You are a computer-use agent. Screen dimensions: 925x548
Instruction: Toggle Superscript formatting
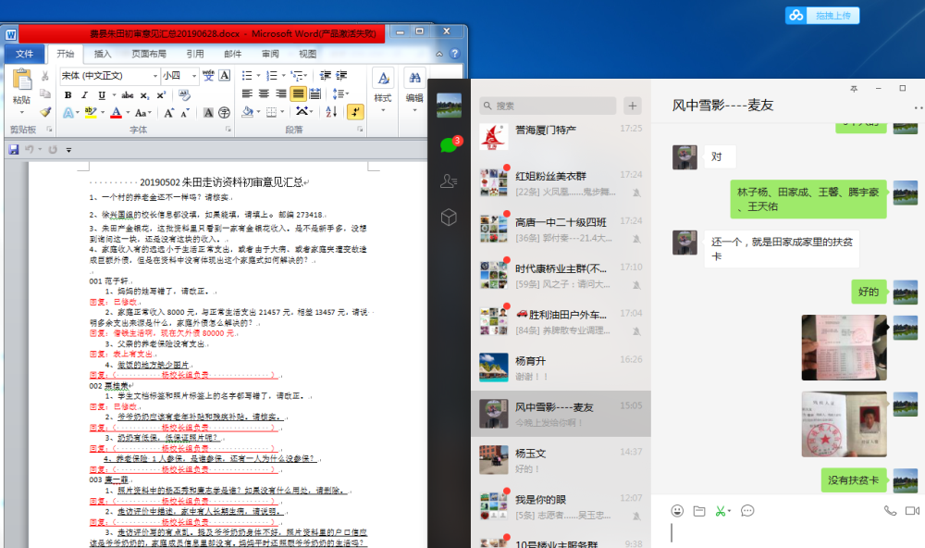tap(161, 95)
